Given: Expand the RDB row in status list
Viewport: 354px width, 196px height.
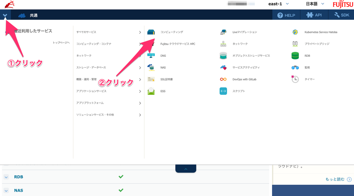Looking at the screenshot, I should coord(6,177).
